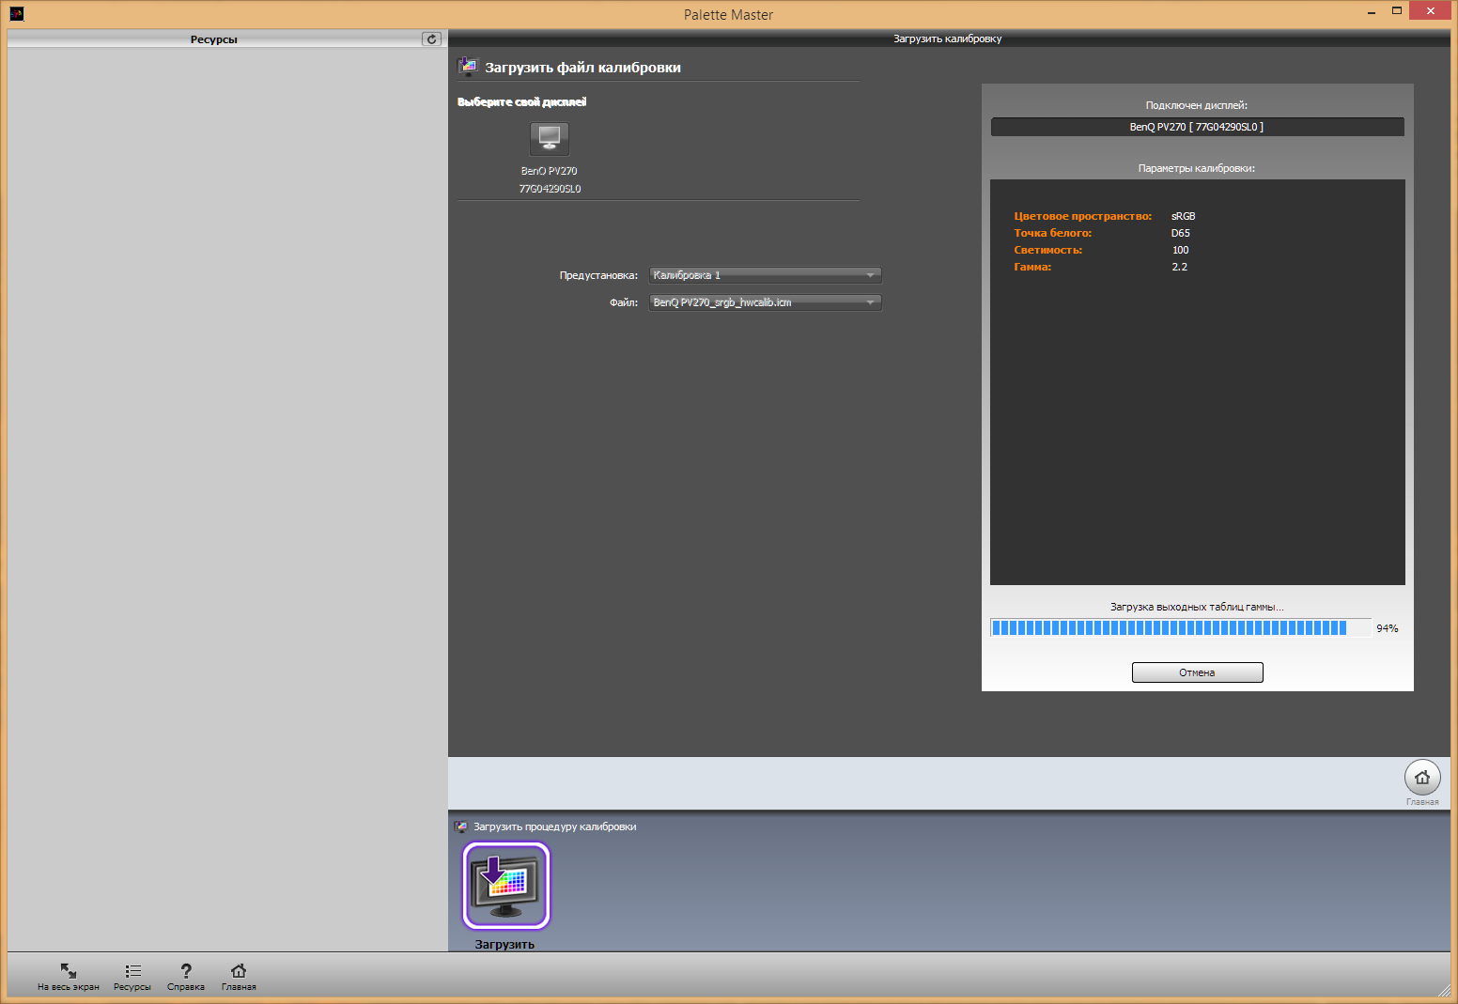Click the Загрузить калибровку header tab
The width and height of the screenshot is (1458, 1004).
coord(948,39)
